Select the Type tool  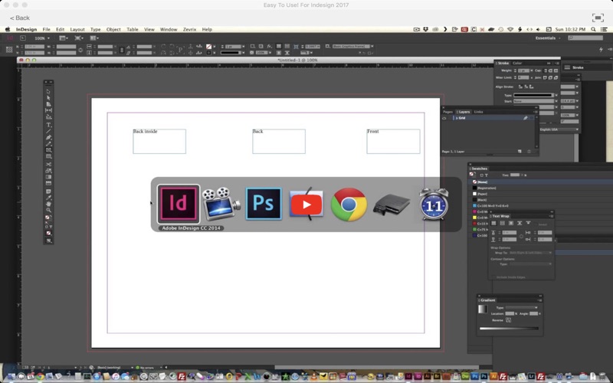click(48, 125)
